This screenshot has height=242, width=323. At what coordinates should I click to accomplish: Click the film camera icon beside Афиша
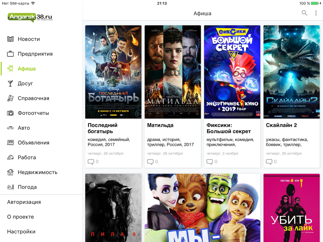(10, 68)
